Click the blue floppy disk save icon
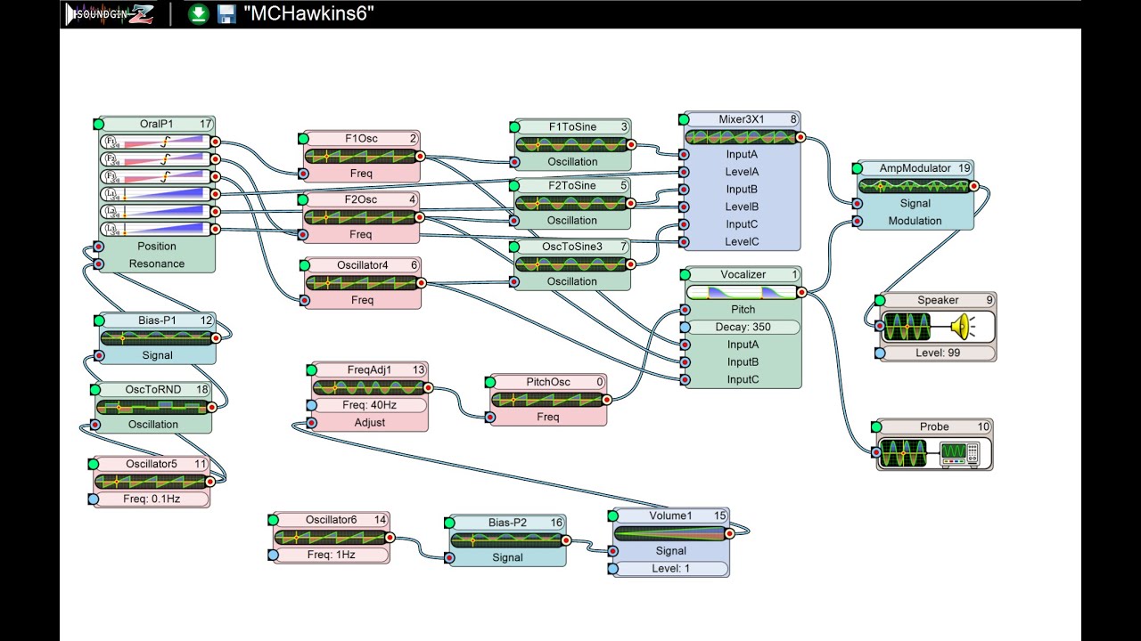The image size is (1141, 641). pyautogui.click(x=226, y=13)
